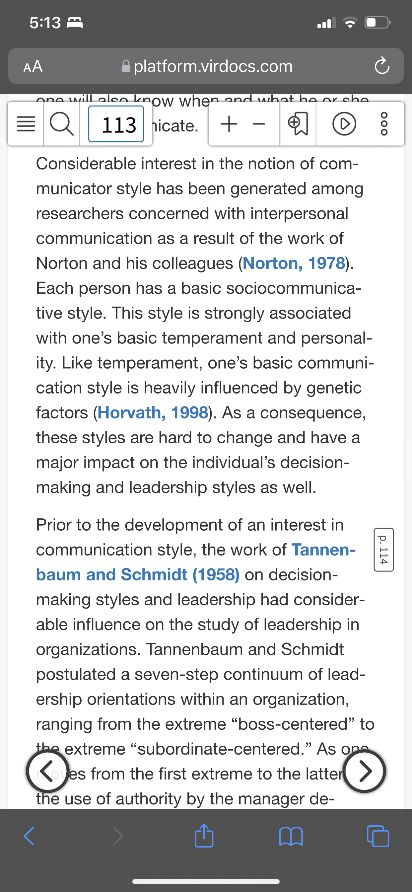Image resolution: width=412 pixels, height=892 pixels.
Task: Open the table of contents menu icon
Action: point(26,124)
